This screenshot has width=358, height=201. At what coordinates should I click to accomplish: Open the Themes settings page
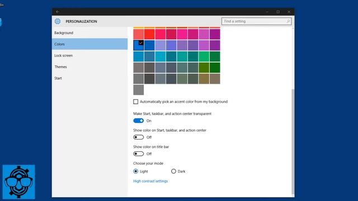pyautogui.click(x=89, y=67)
